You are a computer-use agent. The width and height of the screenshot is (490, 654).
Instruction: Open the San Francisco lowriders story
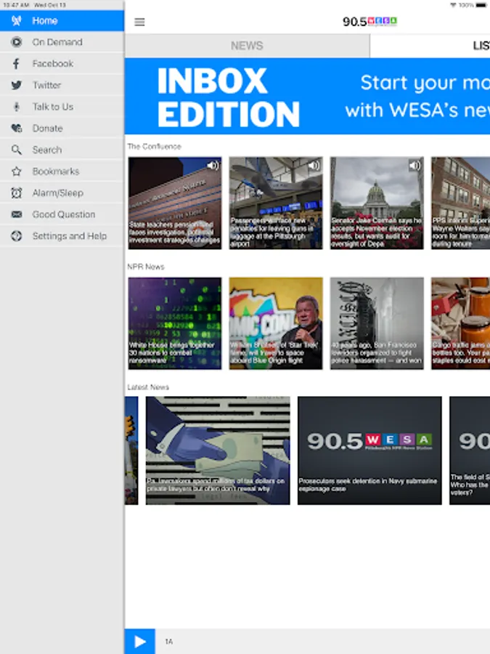(377, 323)
